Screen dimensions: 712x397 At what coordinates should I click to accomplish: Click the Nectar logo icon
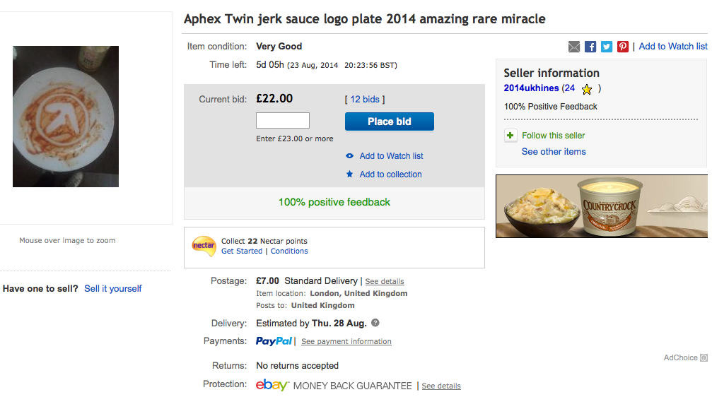click(x=204, y=246)
